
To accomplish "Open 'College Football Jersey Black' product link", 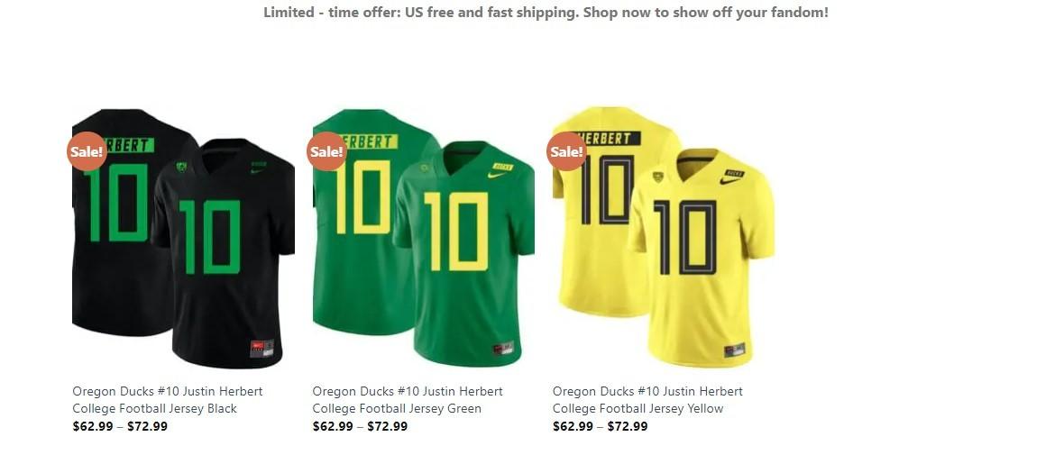I will tap(155, 408).
